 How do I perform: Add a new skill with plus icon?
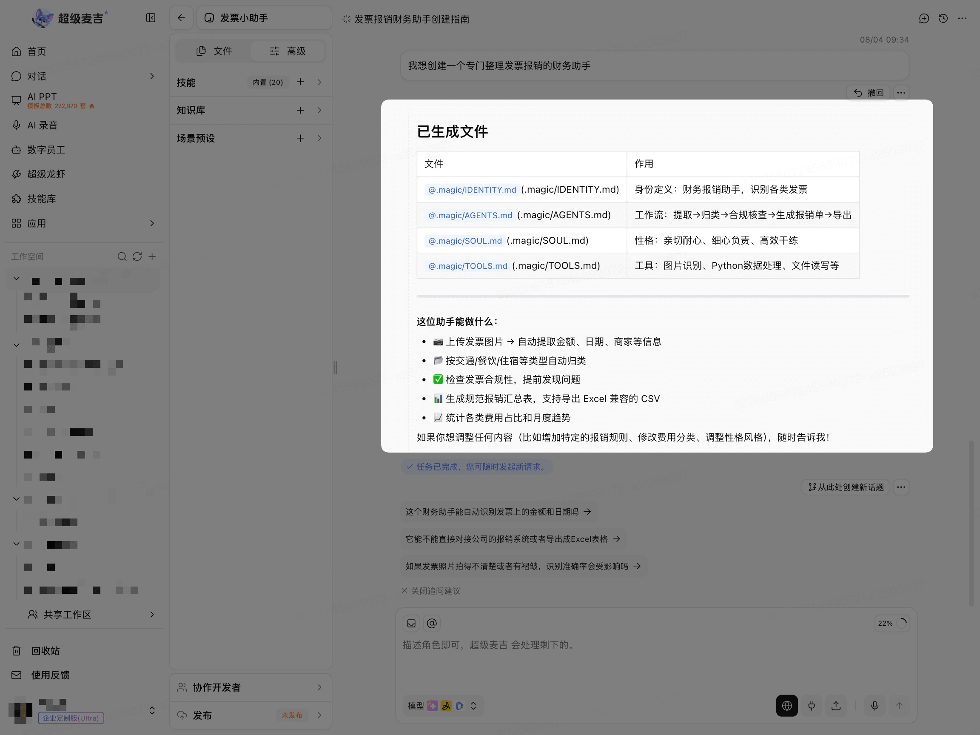[x=300, y=82]
